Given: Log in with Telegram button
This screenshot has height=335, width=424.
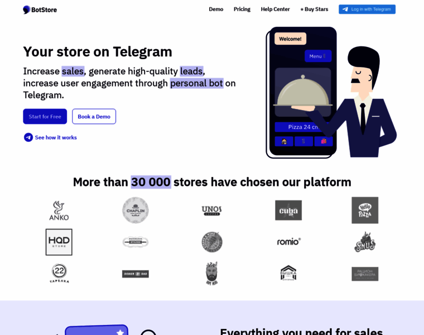Looking at the screenshot, I should 367,9.
